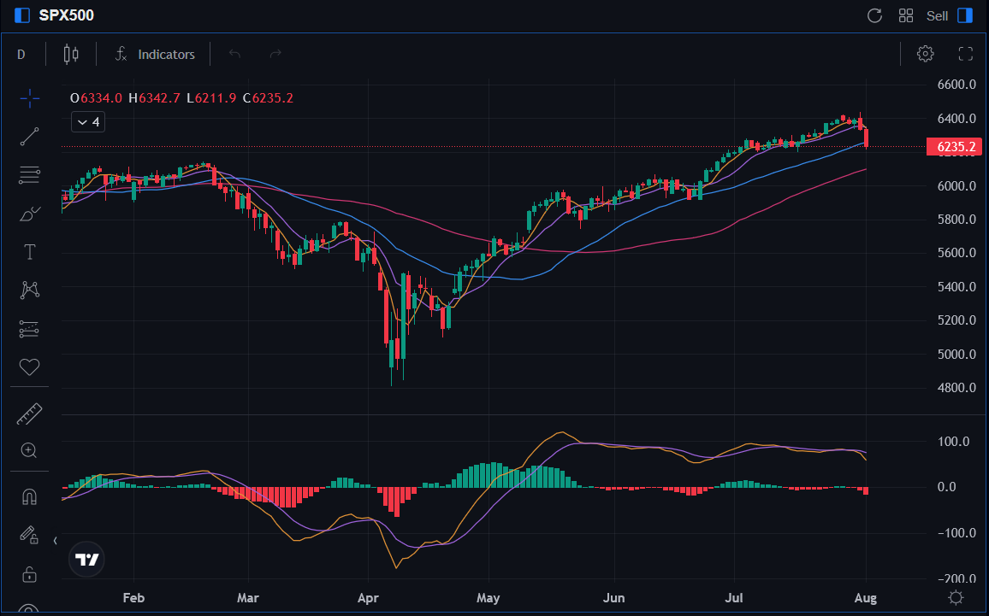This screenshot has height=616, width=989.
Task: Select the Text annotation tool
Action: tap(29, 252)
